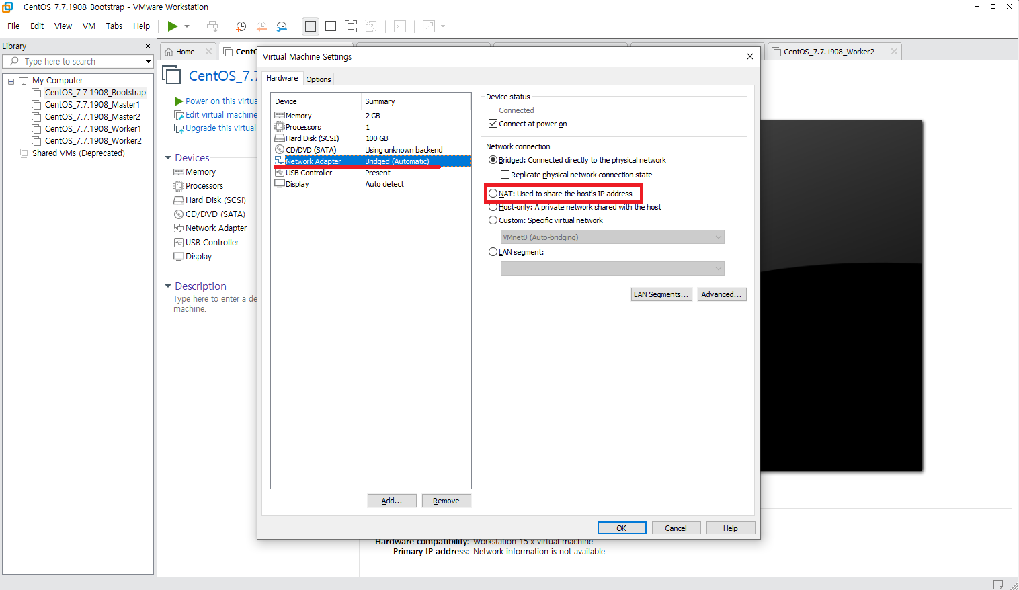Select CentOS_7.7.1908_Worker1 in library
The width and height of the screenshot is (1019, 590).
(x=93, y=129)
